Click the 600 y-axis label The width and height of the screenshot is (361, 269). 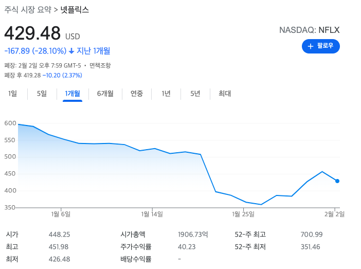coord(10,123)
